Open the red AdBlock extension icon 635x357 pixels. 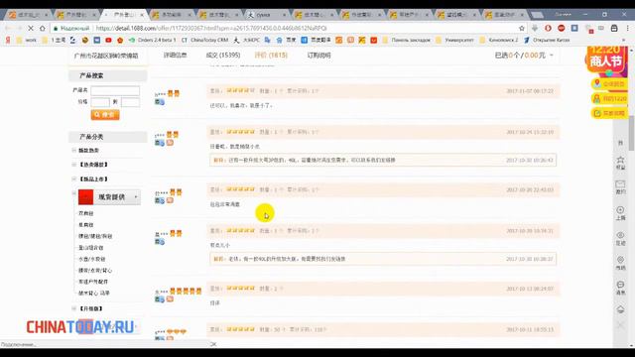coord(562,28)
